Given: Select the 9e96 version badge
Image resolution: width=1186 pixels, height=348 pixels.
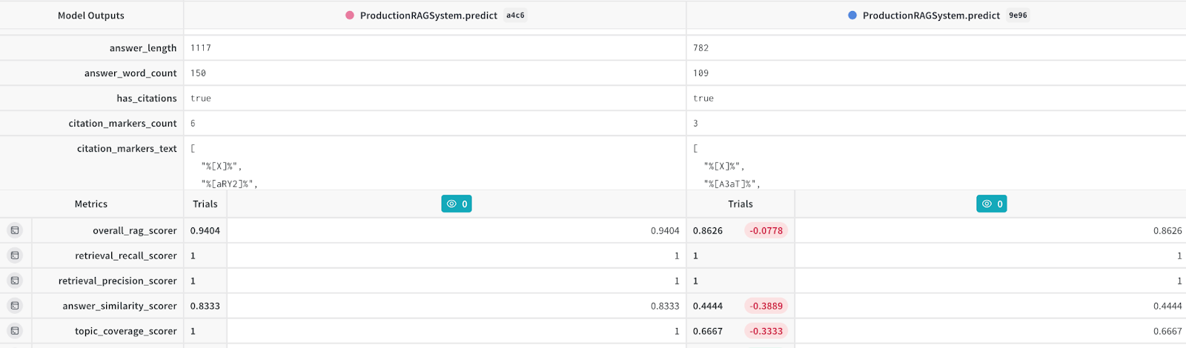Looking at the screenshot, I should coord(1018,15).
